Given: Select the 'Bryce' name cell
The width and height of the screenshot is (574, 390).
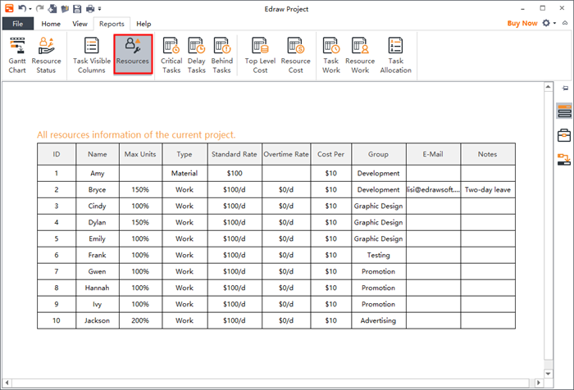Looking at the screenshot, I should pos(98,189).
